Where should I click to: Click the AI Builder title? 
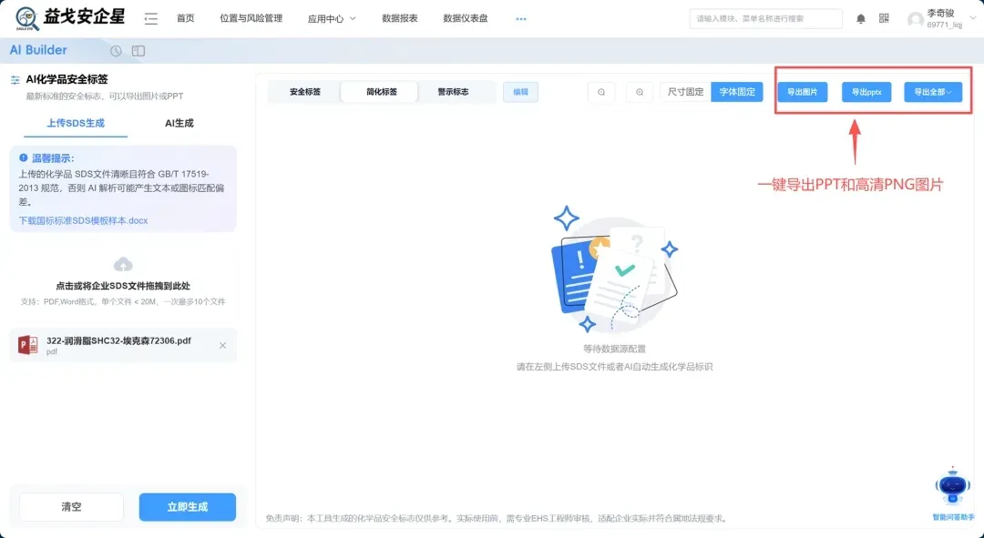coord(38,50)
